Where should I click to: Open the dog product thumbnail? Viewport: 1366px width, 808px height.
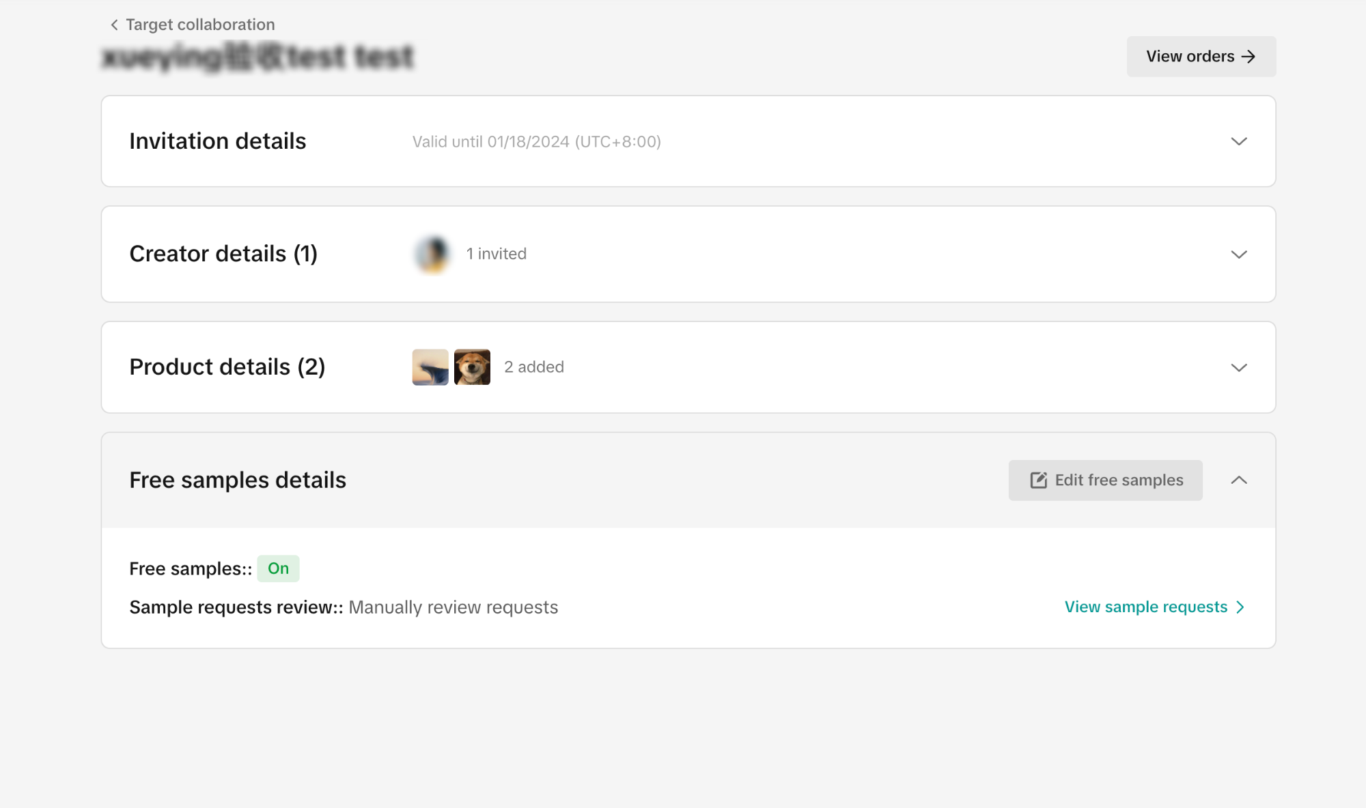[x=472, y=367]
